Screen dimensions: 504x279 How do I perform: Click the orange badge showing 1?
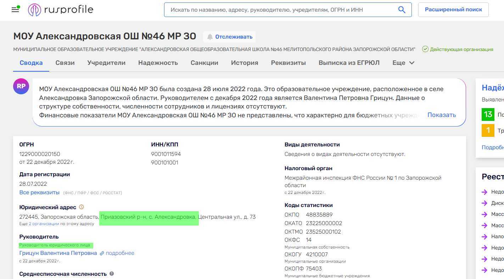[488, 130]
